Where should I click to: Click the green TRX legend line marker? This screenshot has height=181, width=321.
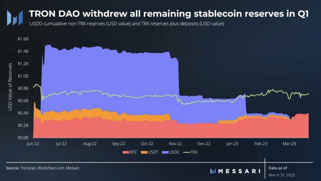(186, 152)
